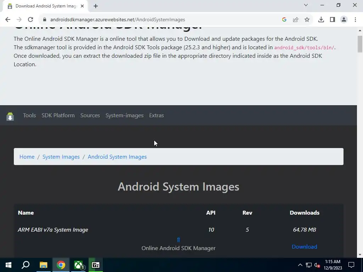The height and width of the screenshot is (272, 363).
Task: Share this page via share icon
Action: coord(296,20)
